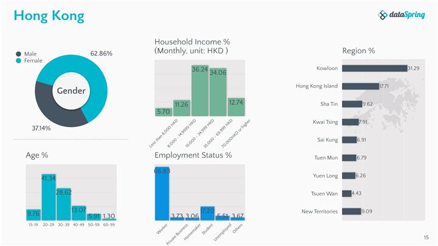This screenshot has height=246, width=438.
Task: Select the Worker employment bar
Action: tap(162, 194)
